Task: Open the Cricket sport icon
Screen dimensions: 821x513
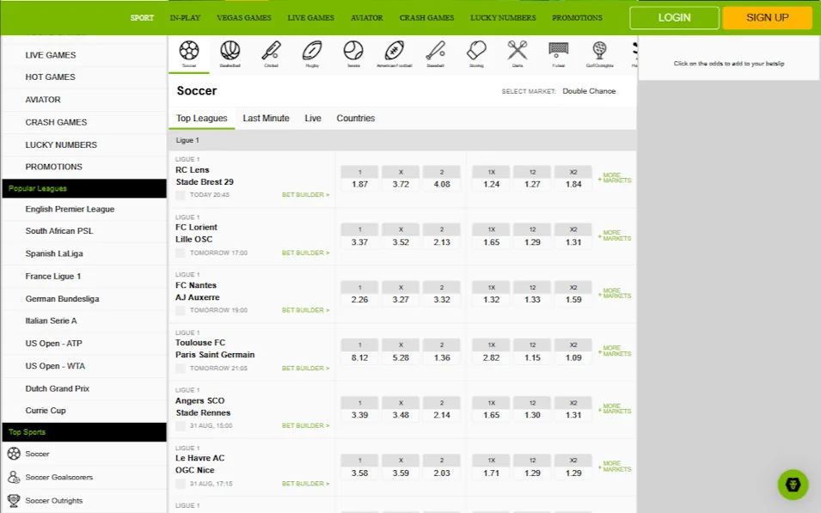Action: tap(271, 51)
